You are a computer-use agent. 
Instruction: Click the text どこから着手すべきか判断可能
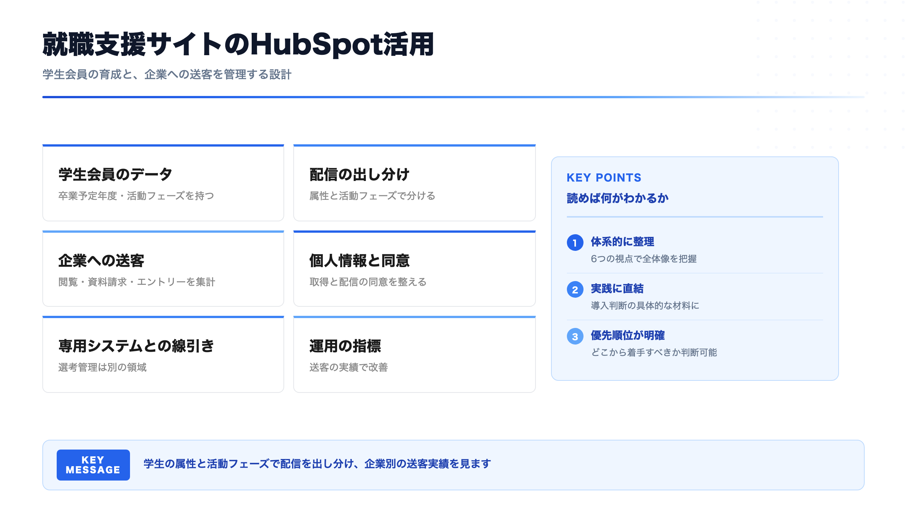coord(654,352)
